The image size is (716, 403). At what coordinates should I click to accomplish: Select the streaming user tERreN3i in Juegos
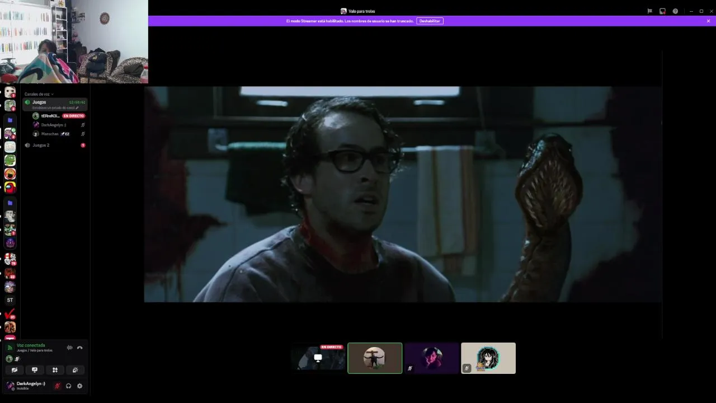(x=50, y=116)
